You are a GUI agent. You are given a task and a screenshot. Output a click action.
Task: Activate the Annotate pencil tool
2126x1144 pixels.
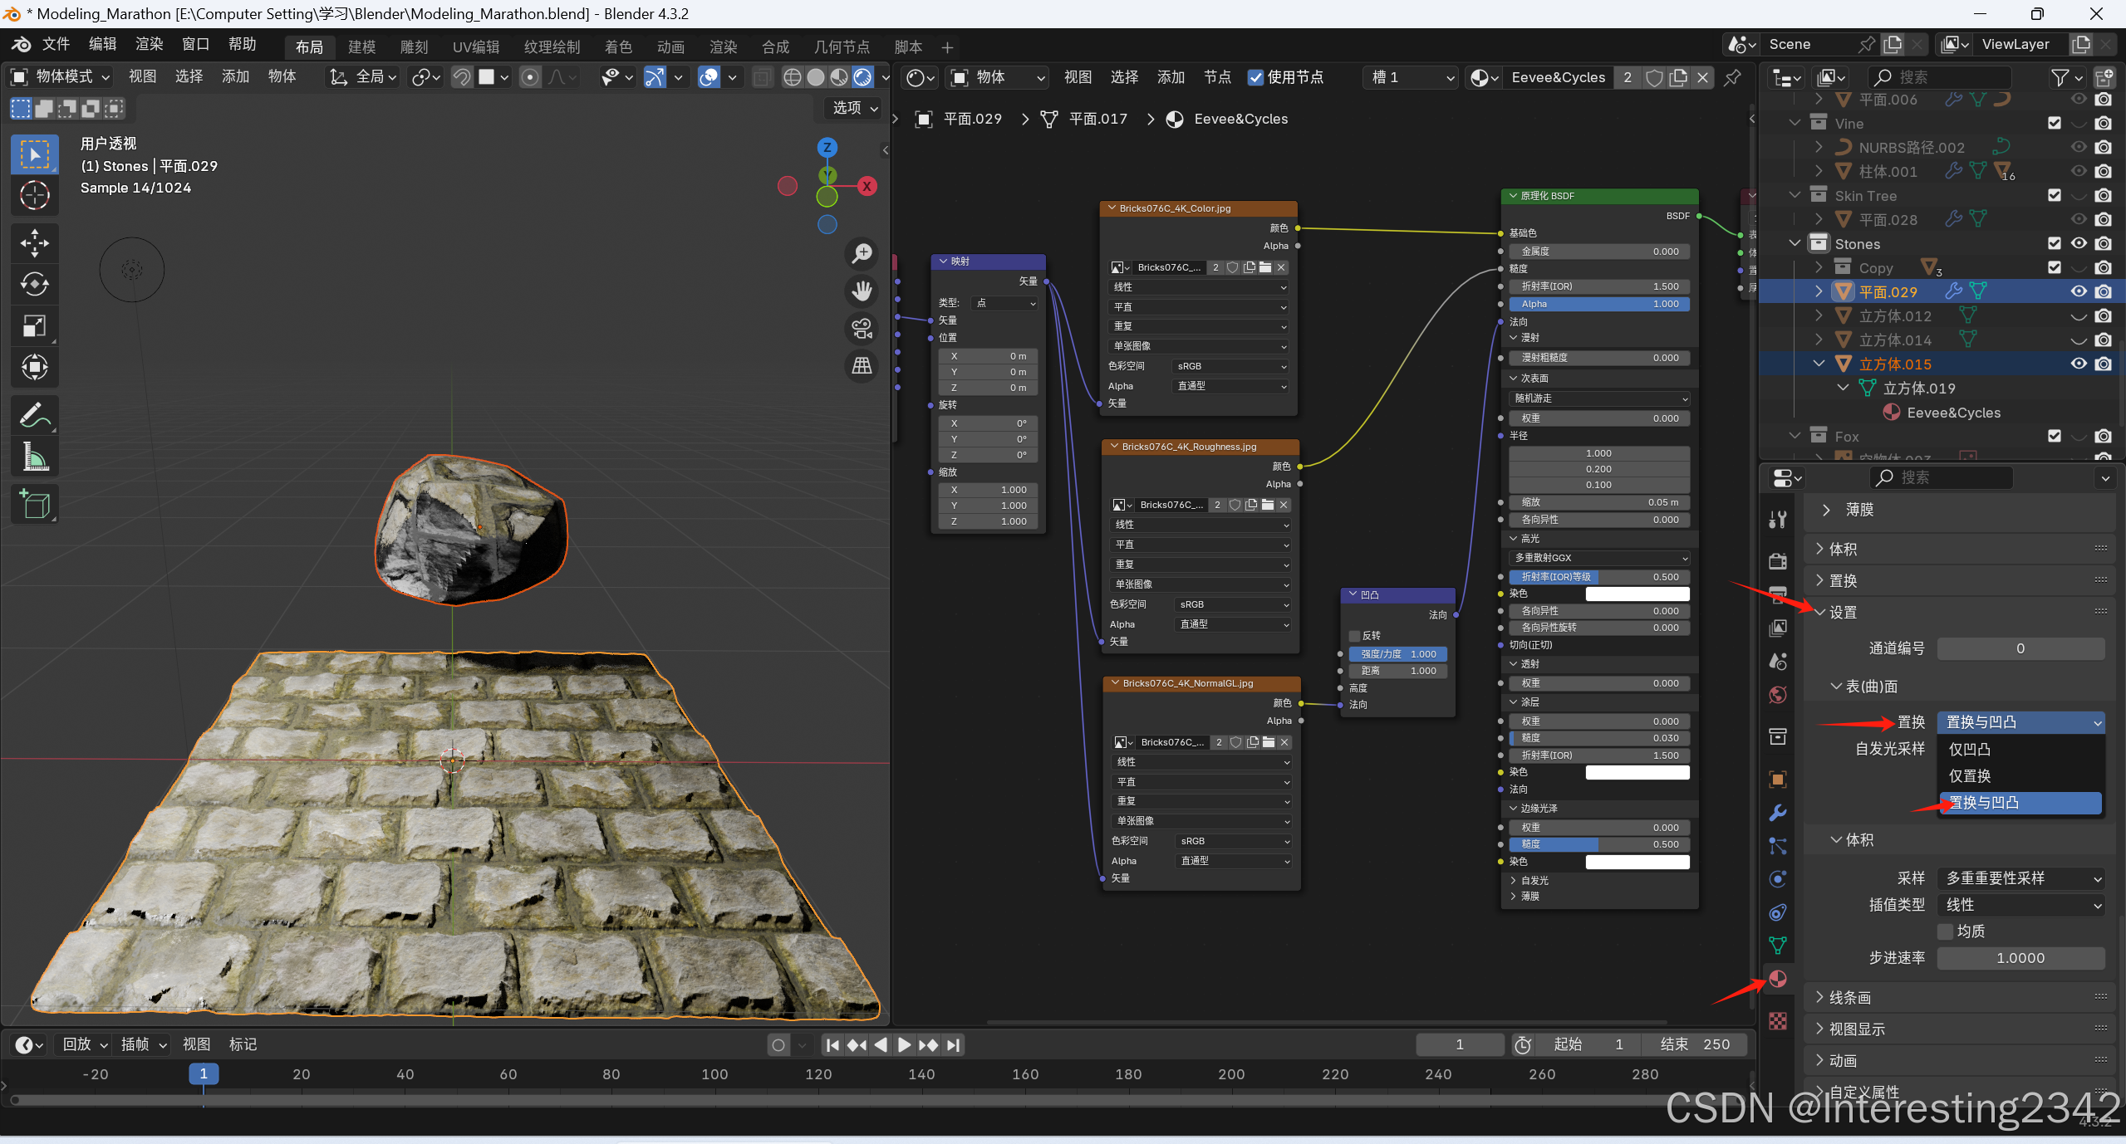pyautogui.click(x=34, y=414)
